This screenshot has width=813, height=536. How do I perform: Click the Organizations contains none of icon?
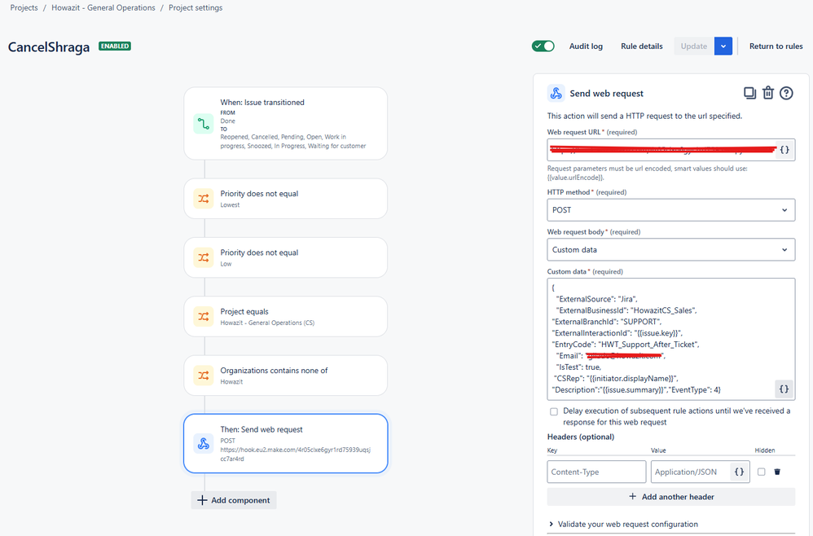pos(204,376)
